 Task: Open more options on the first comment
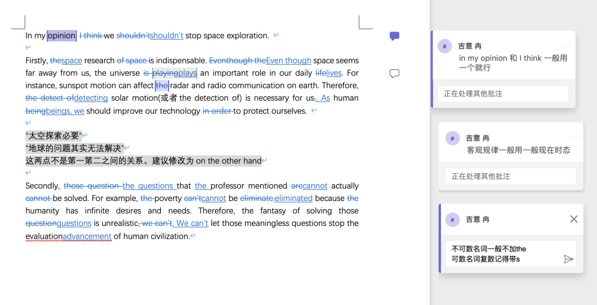tap(565, 46)
